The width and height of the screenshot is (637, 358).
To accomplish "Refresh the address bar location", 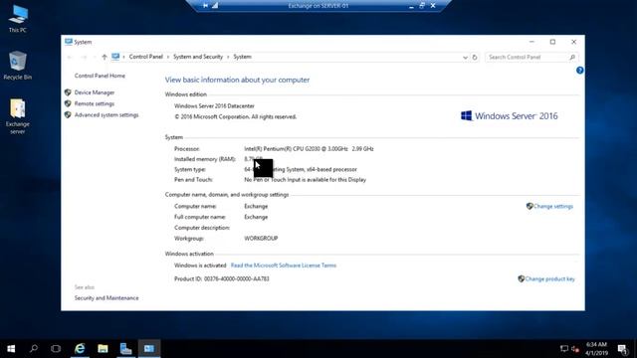I will coord(475,58).
